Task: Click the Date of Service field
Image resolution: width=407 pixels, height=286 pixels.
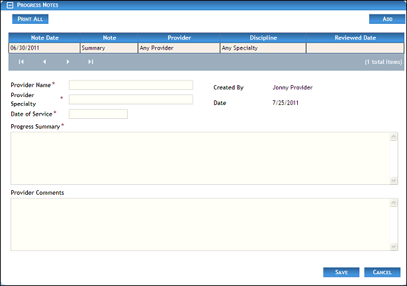Action: click(x=98, y=114)
